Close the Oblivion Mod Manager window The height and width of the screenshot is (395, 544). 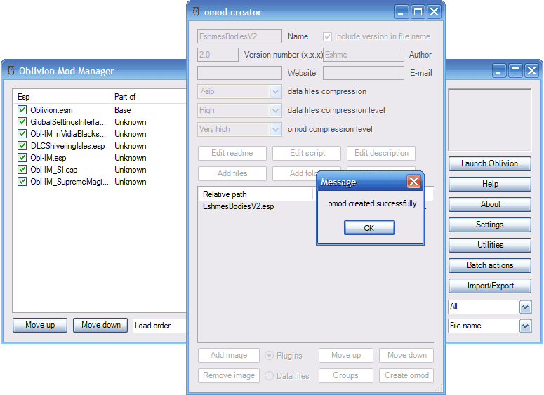coord(531,71)
